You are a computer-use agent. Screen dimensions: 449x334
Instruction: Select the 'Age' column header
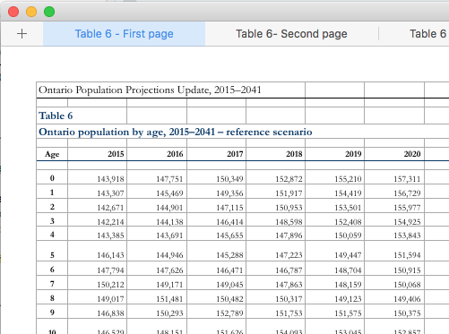[x=52, y=154]
